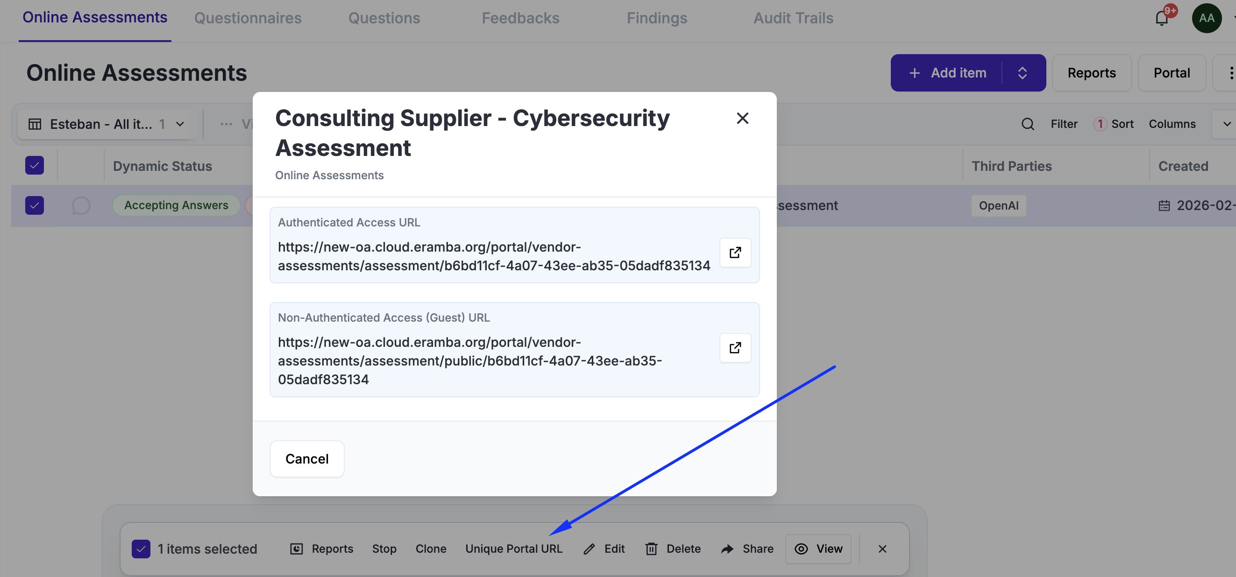Switch to the Questionnaires tab
Image resolution: width=1236 pixels, height=577 pixels.
point(248,18)
